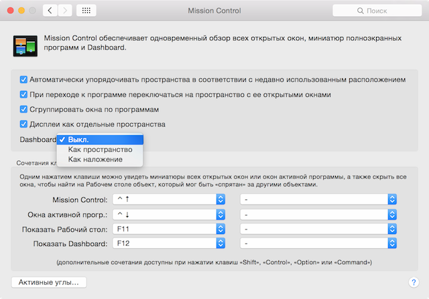The image size is (429, 299).
Task: Uncheck Дисплеи как отдельные пространства
Action: tap(23, 124)
